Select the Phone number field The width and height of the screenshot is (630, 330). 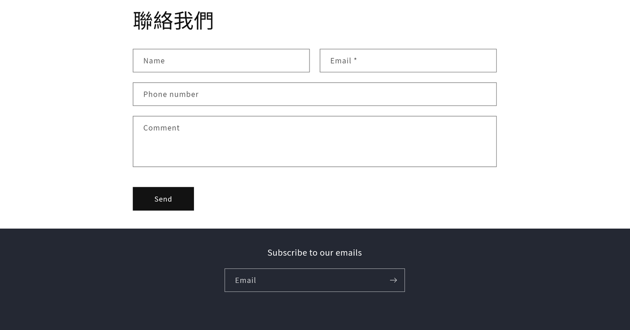coord(314,94)
